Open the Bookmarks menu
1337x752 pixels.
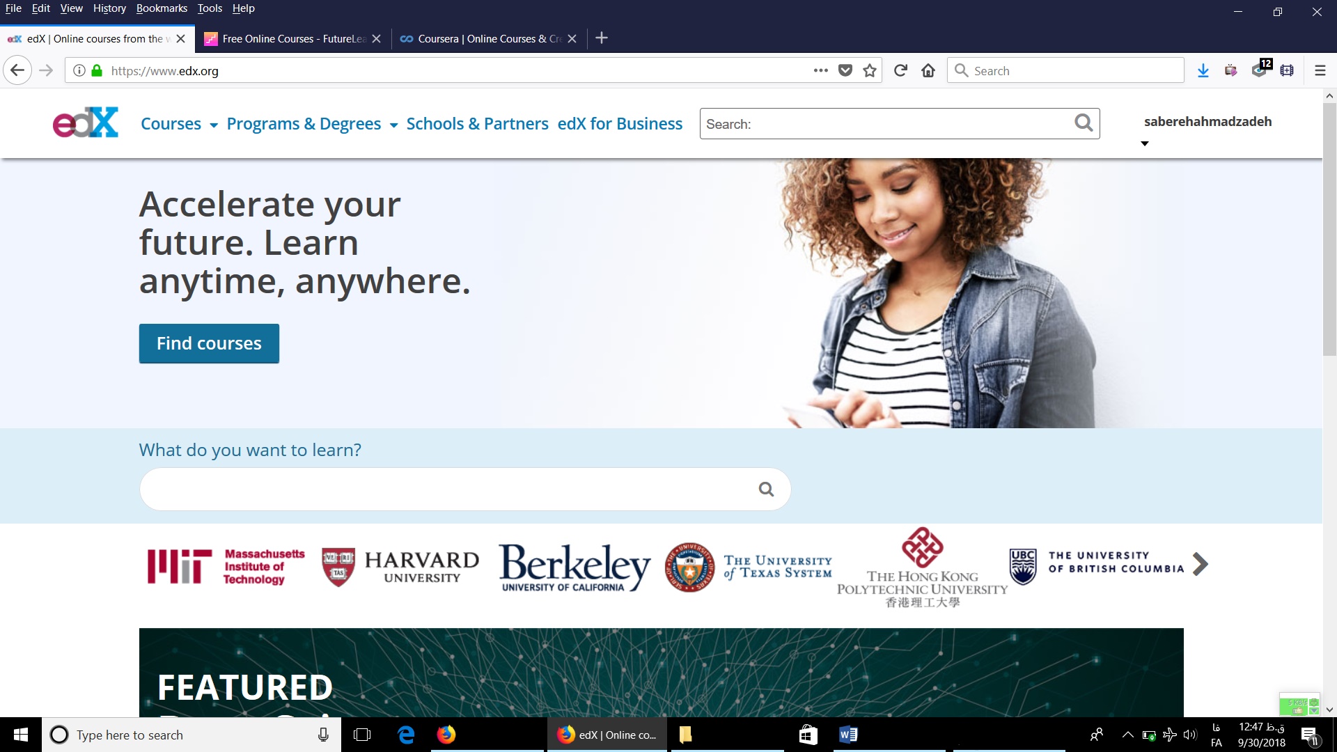click(162, 8)
